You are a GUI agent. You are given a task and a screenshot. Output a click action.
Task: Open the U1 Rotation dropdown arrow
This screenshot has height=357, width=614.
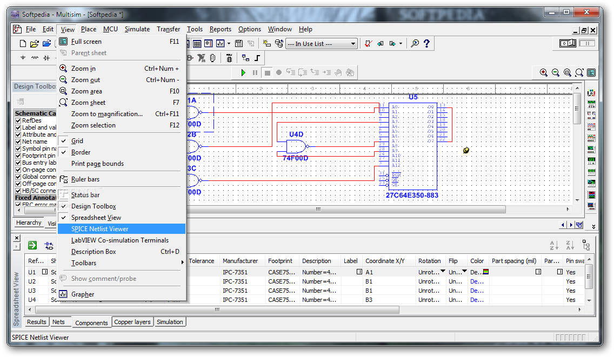pos(443,271)
